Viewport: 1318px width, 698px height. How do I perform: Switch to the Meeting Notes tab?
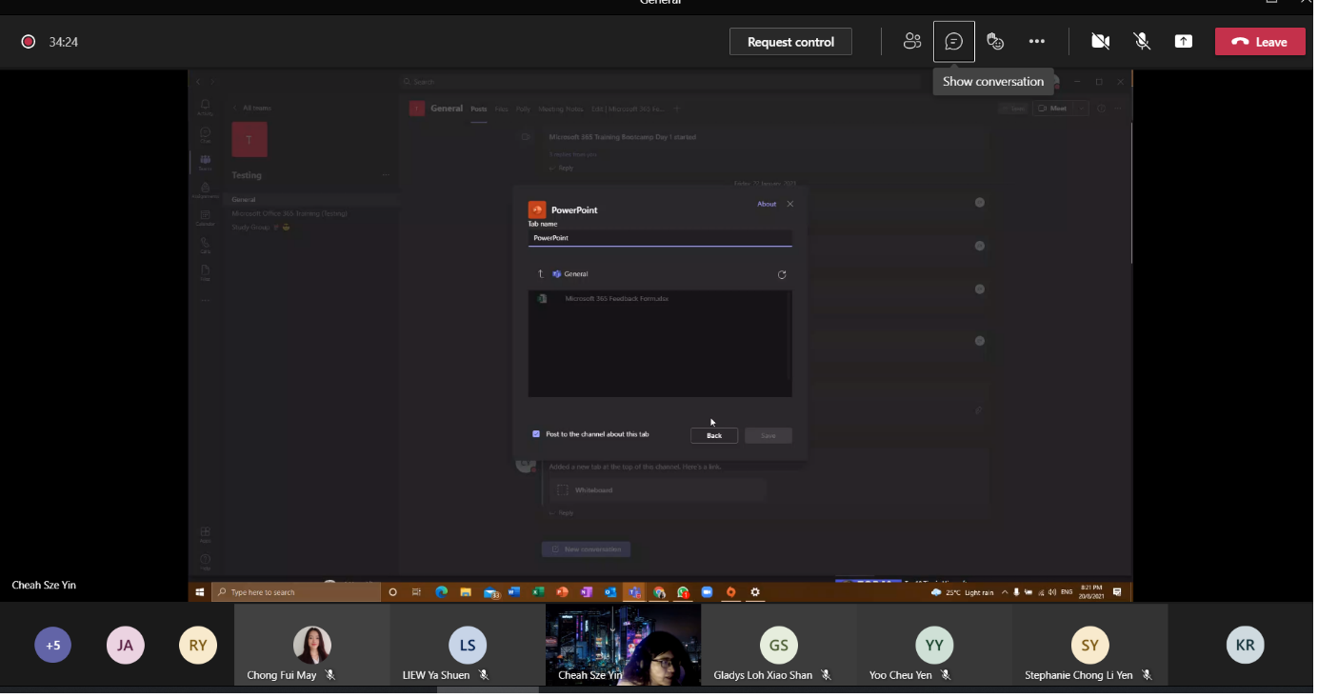pos(560,109)
